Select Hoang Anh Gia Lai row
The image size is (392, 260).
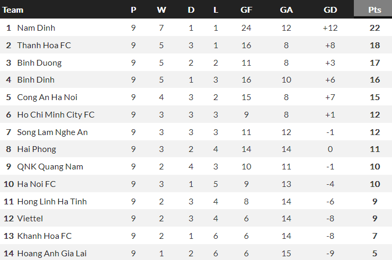(x=52, y=253)
